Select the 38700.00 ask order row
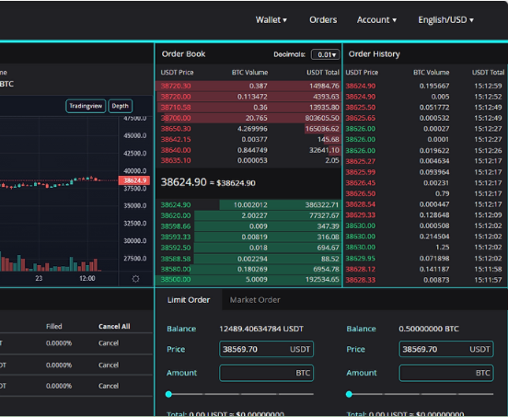This screenshot has width=508, height=417. [248, 118]
